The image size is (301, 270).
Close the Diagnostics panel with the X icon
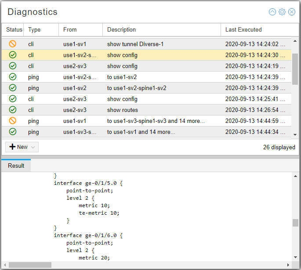click(292, 12)
